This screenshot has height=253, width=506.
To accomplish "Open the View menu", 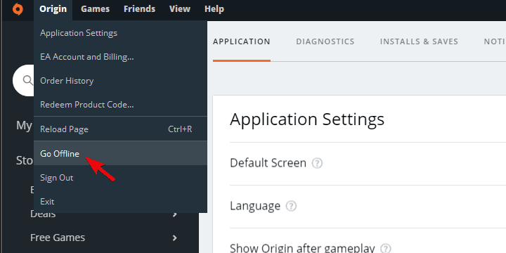I will (x=180, y=9).
